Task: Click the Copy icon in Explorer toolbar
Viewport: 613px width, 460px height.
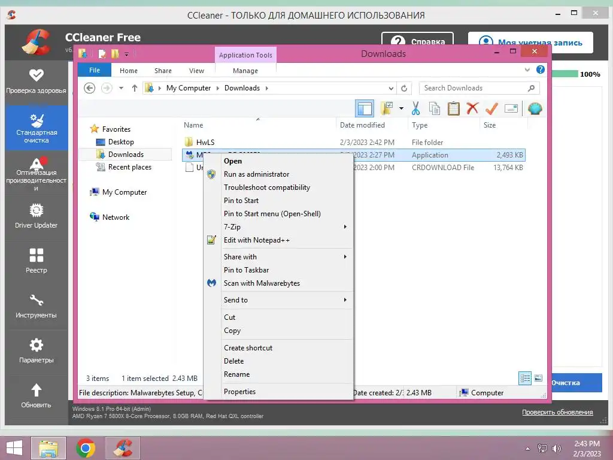Action: [x=435, y=108]
